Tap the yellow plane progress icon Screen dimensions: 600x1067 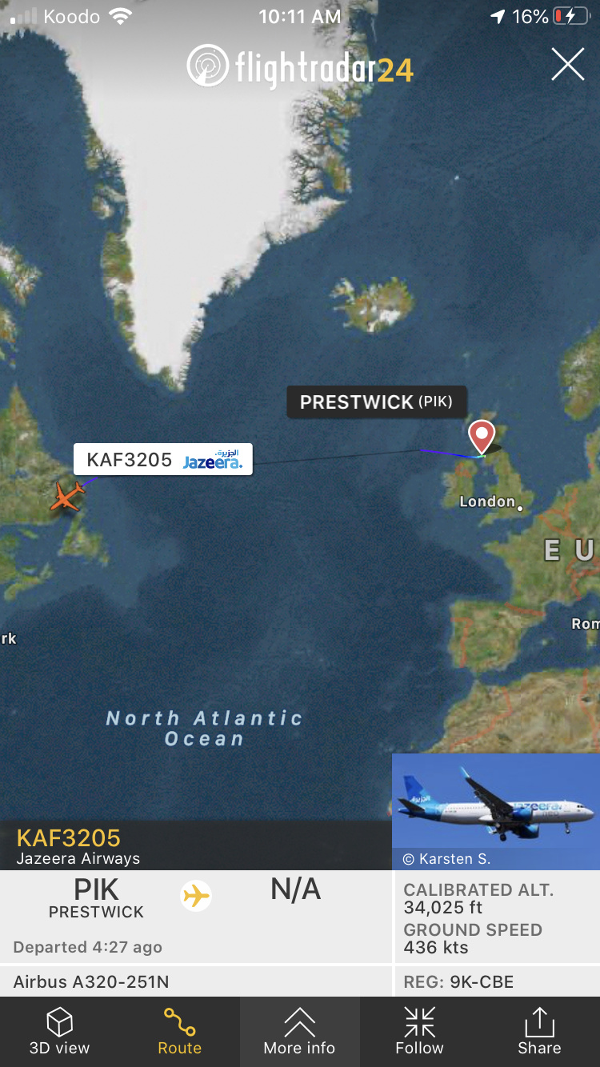[x=196, y=895]
